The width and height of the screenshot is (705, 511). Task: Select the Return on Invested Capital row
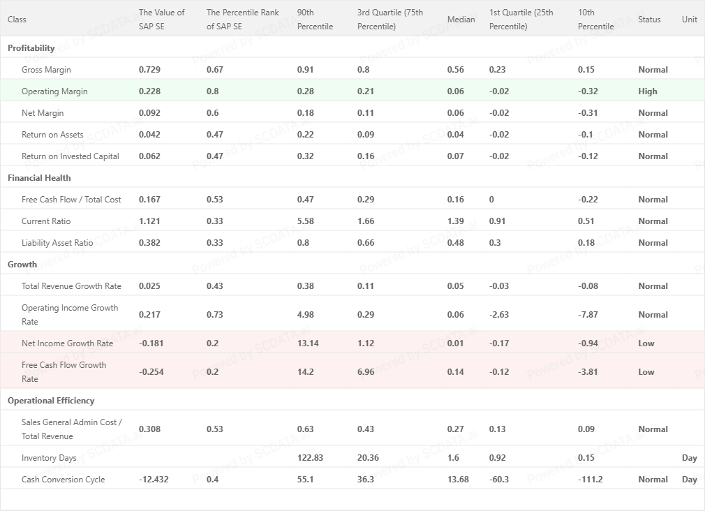pos(70,156)
